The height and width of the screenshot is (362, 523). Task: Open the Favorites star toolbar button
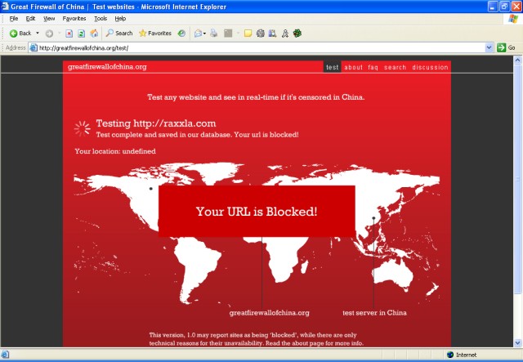[x=155, y=33]
